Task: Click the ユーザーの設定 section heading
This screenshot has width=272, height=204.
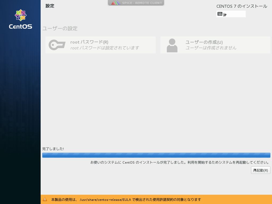Action: click(60, 28)
